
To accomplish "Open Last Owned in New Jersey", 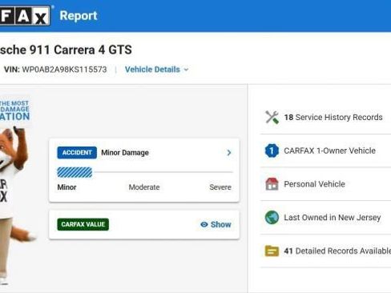I will point(325,218).
